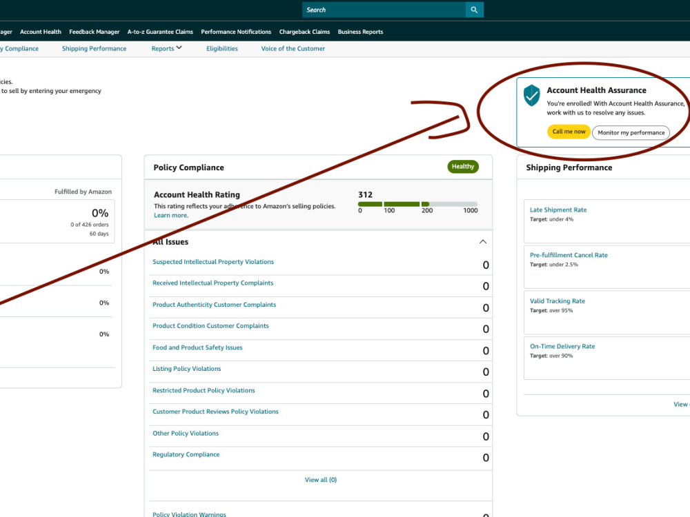
Task: Click the Shipping Performance card heading
Action: click(x=569, y=168)
